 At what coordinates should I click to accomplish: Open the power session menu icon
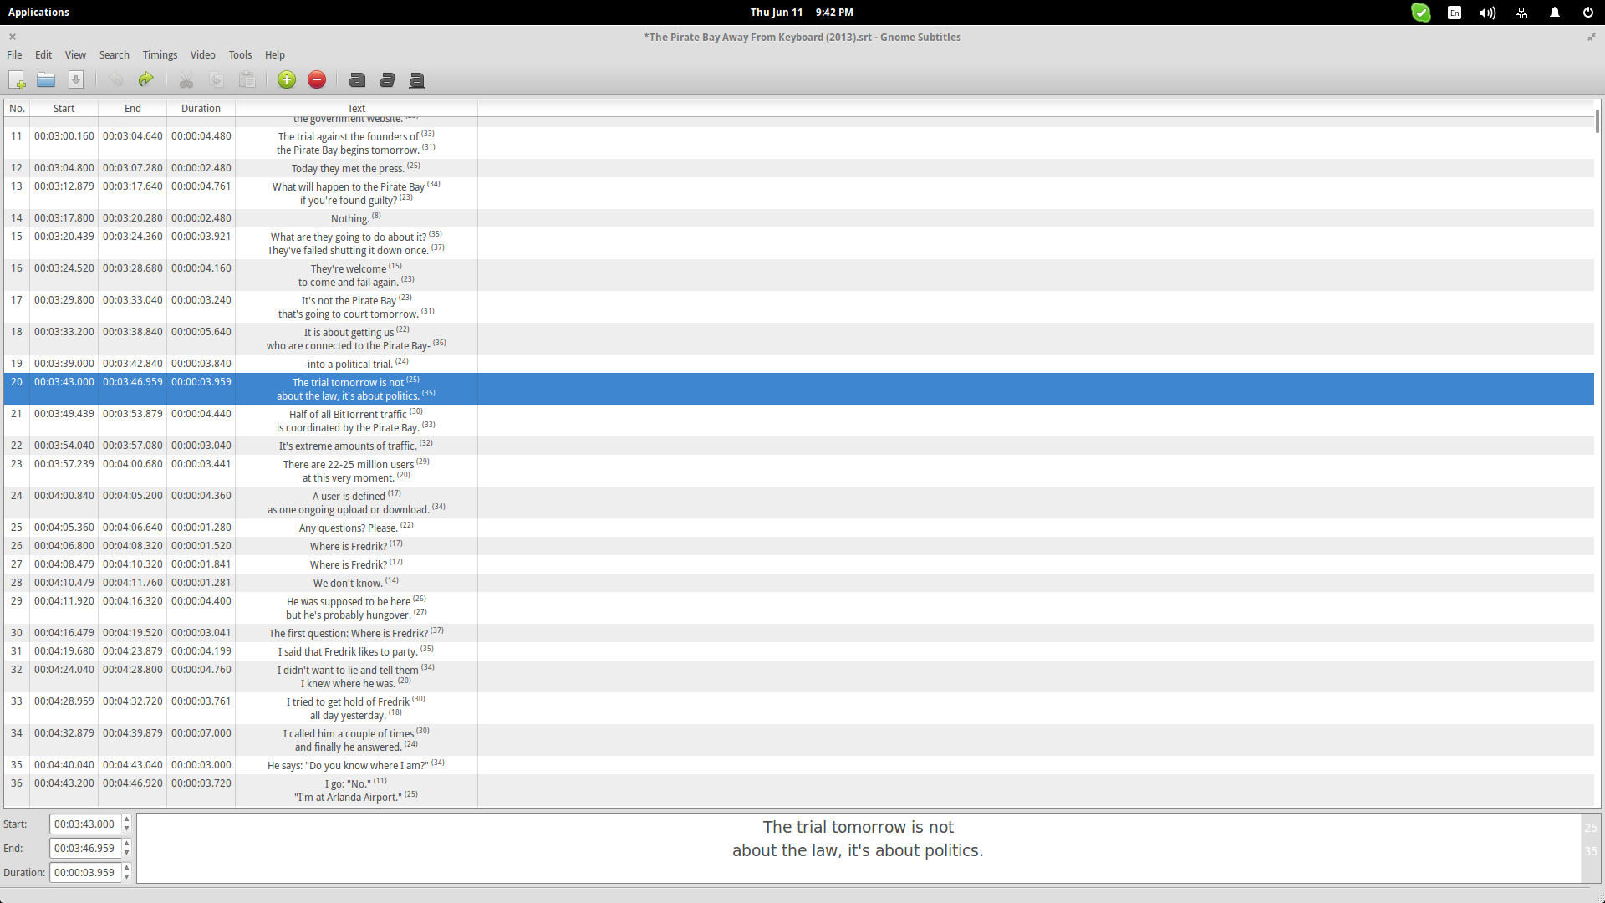point(1588,13)
